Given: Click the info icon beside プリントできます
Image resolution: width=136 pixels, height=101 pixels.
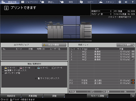Looking at the screenshot, I should [6, 8].
